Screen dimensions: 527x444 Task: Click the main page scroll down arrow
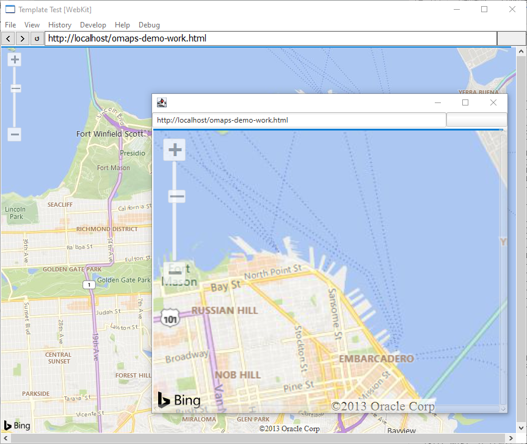[x=521, y=428]
